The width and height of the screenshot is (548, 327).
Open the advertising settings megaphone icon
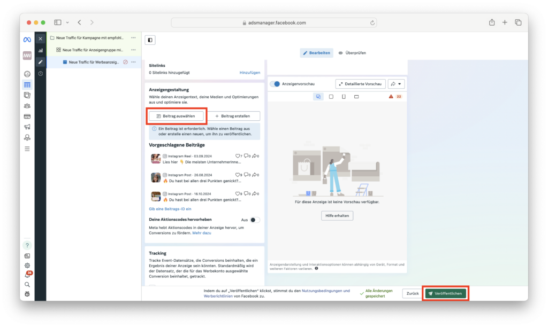click(27, 127)
